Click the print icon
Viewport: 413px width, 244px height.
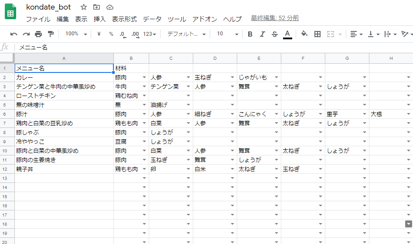point(38,34)
